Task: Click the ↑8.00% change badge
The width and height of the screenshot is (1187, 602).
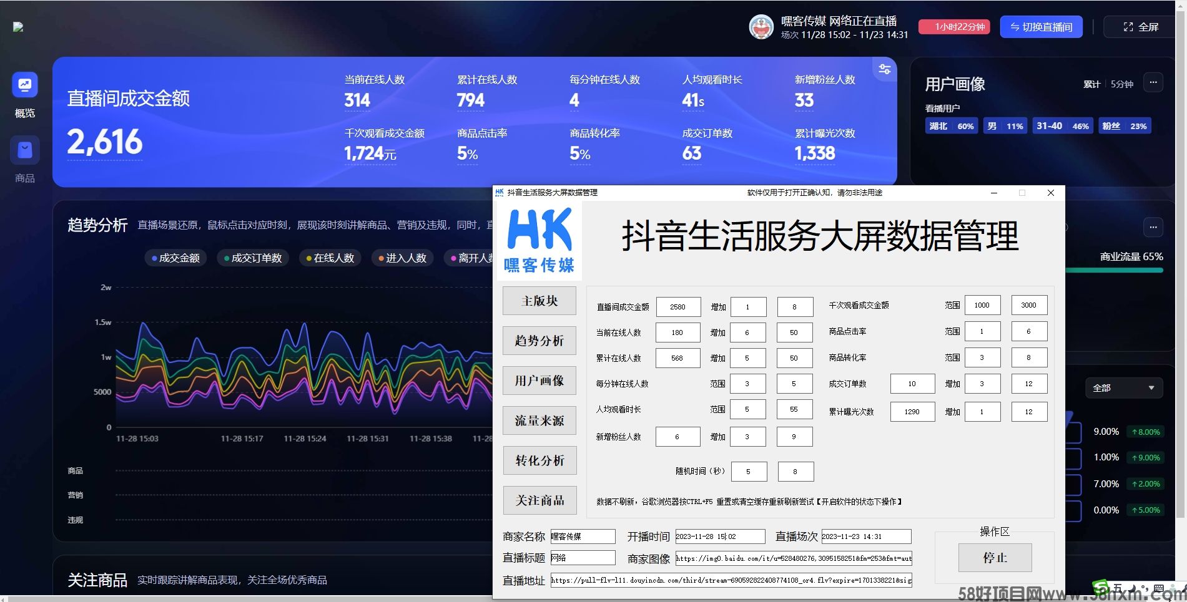Action: (1146, 432)
